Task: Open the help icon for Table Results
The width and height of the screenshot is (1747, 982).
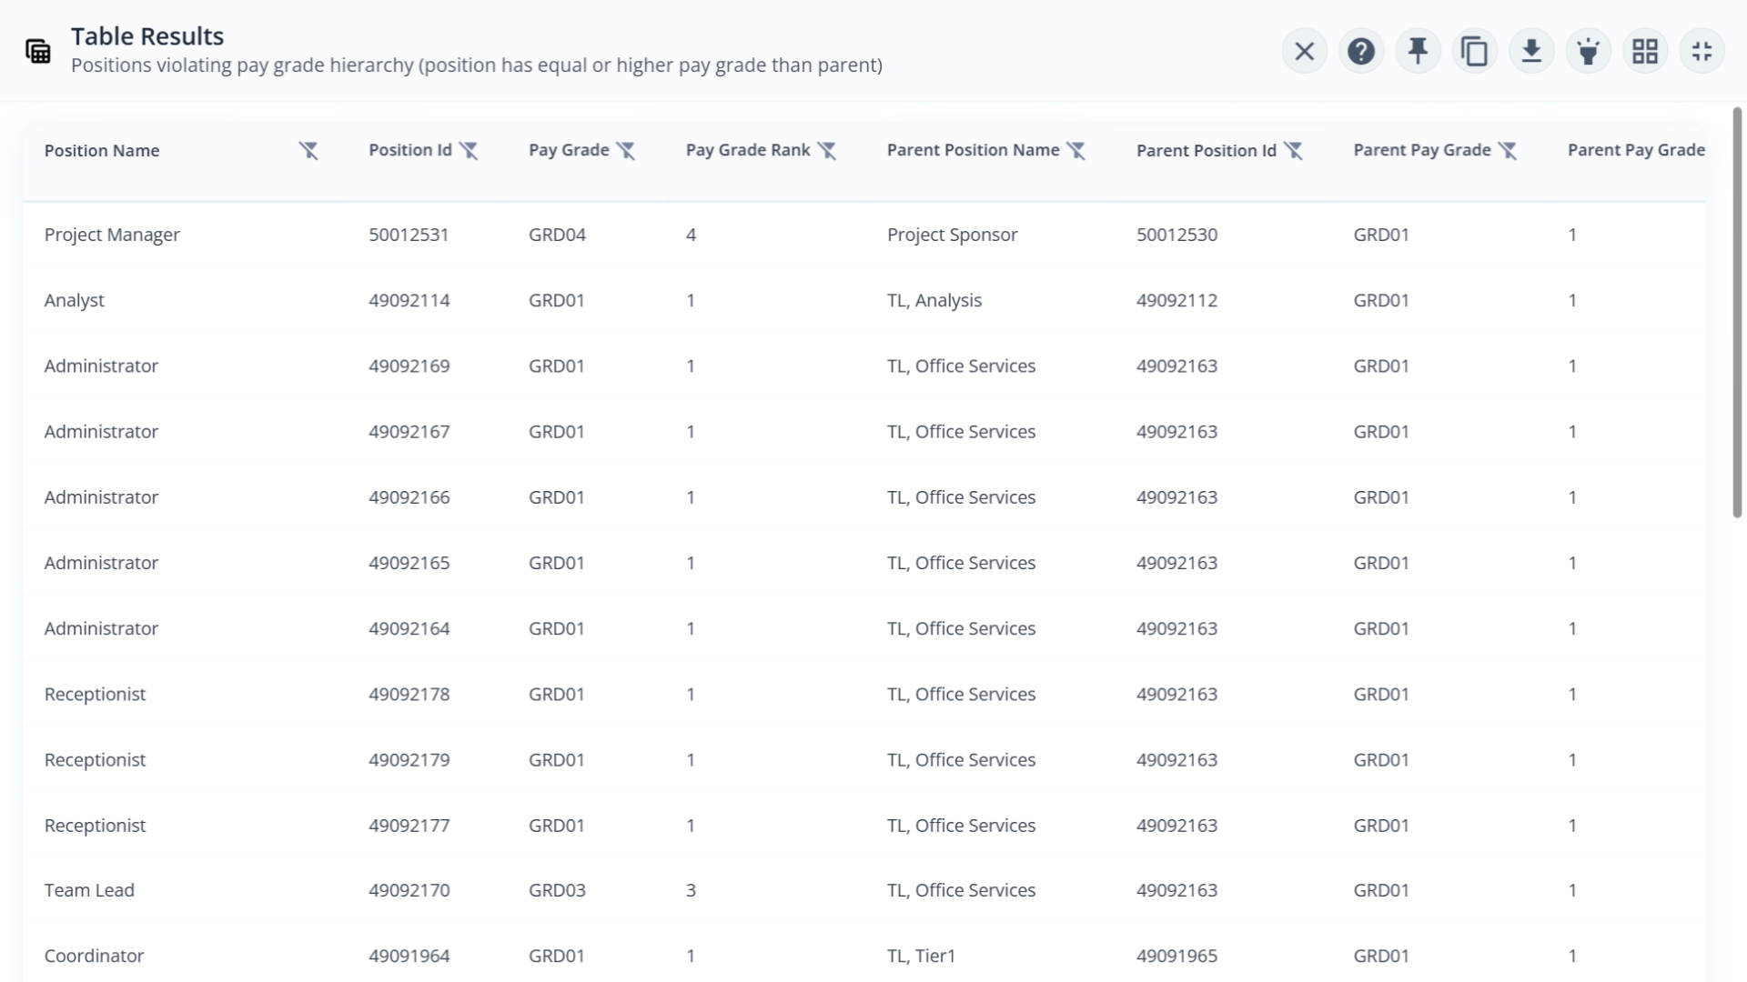Action: pos(1361,51)
